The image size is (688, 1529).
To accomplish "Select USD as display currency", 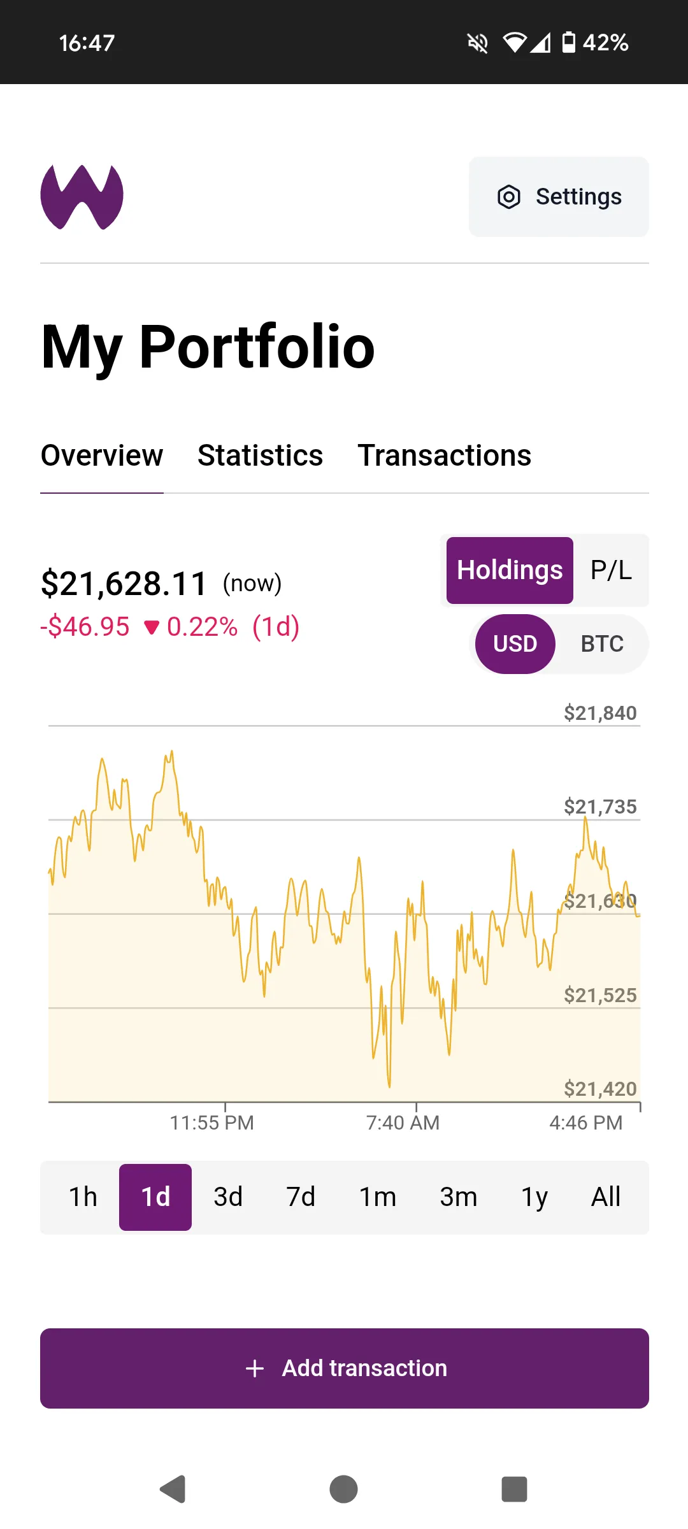I will pos(515,644).
